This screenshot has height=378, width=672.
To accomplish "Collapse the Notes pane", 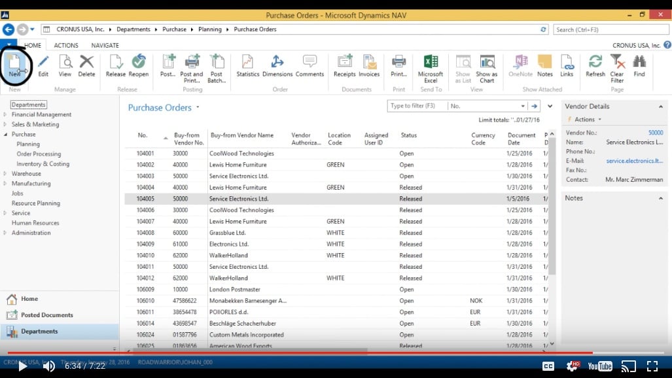I will pyautogui.click(x=660, y=198).
